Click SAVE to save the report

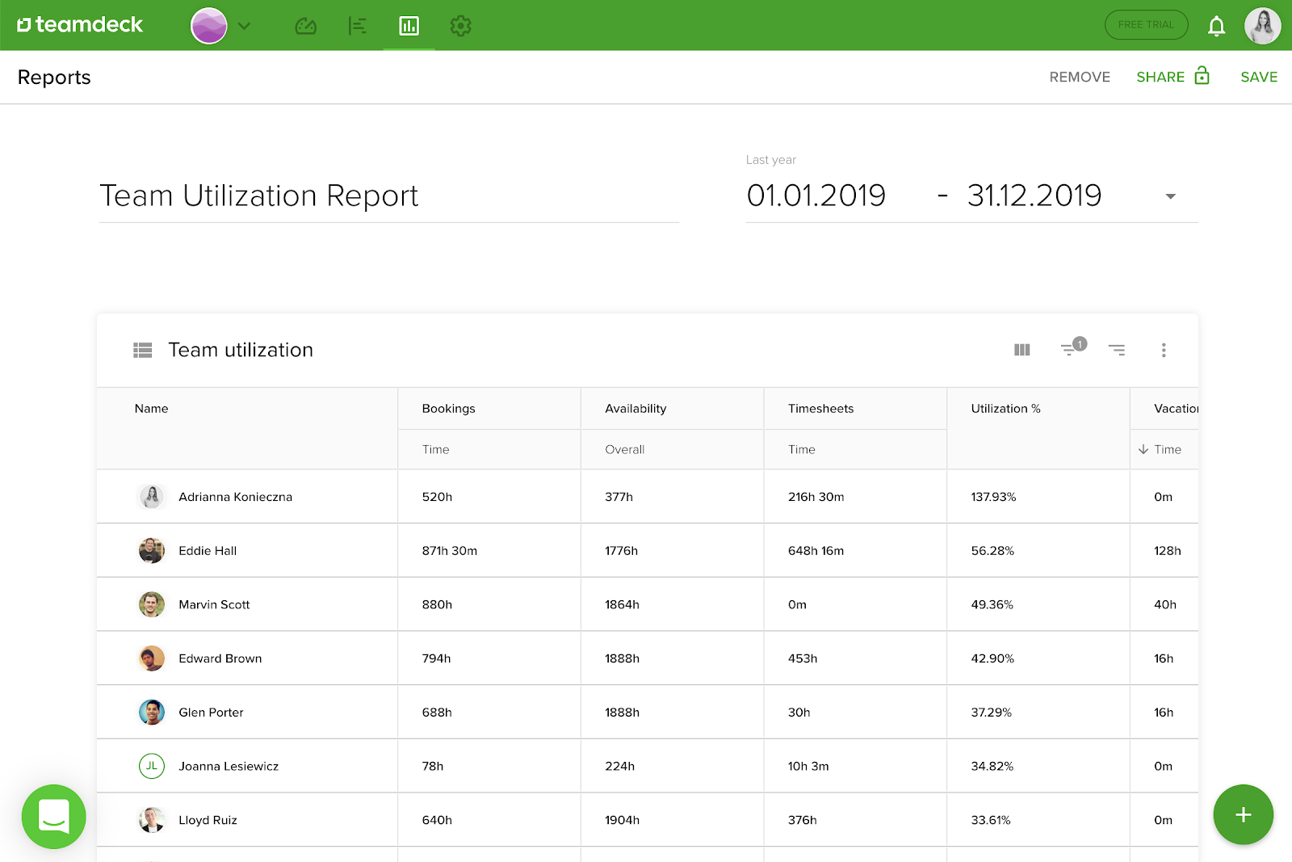(x=1259, y=77)
